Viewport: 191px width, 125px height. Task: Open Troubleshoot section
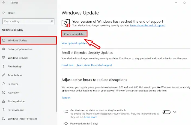click(15, 75)
